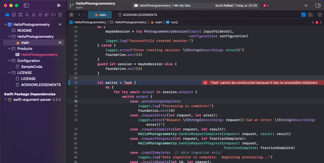Switch to the main editor tab
Screen dimensions: 324x163
[x=100, y=15]
